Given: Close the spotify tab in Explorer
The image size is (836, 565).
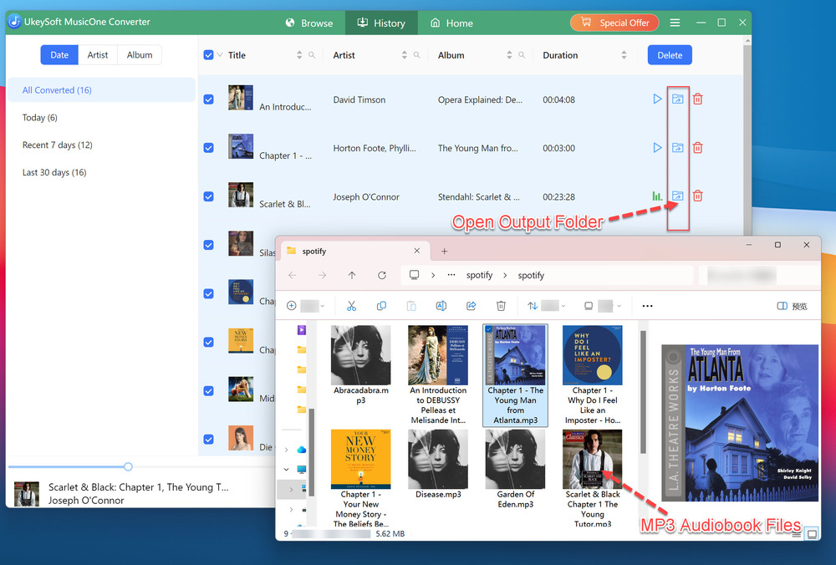Looking at the screenshot, I should click(x=417, y=251).
